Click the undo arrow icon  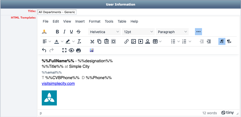[44, 50]
